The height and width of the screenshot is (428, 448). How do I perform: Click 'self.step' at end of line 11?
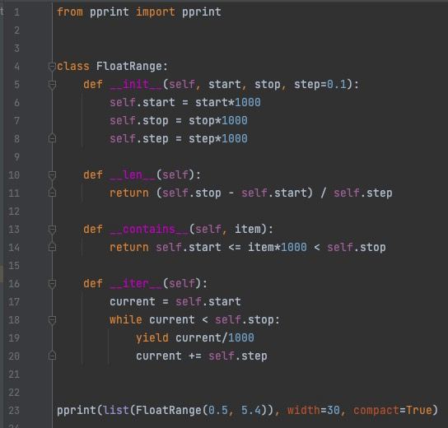(363, 193)
